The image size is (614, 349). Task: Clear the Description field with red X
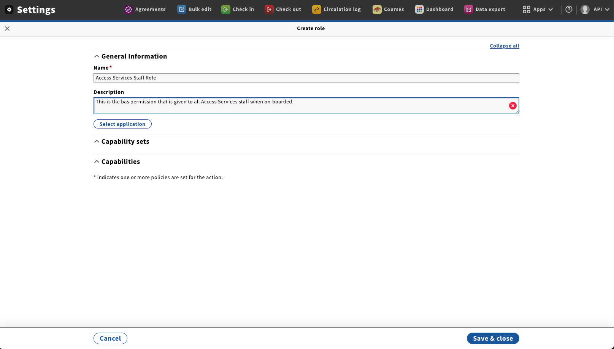pos(513,106)
